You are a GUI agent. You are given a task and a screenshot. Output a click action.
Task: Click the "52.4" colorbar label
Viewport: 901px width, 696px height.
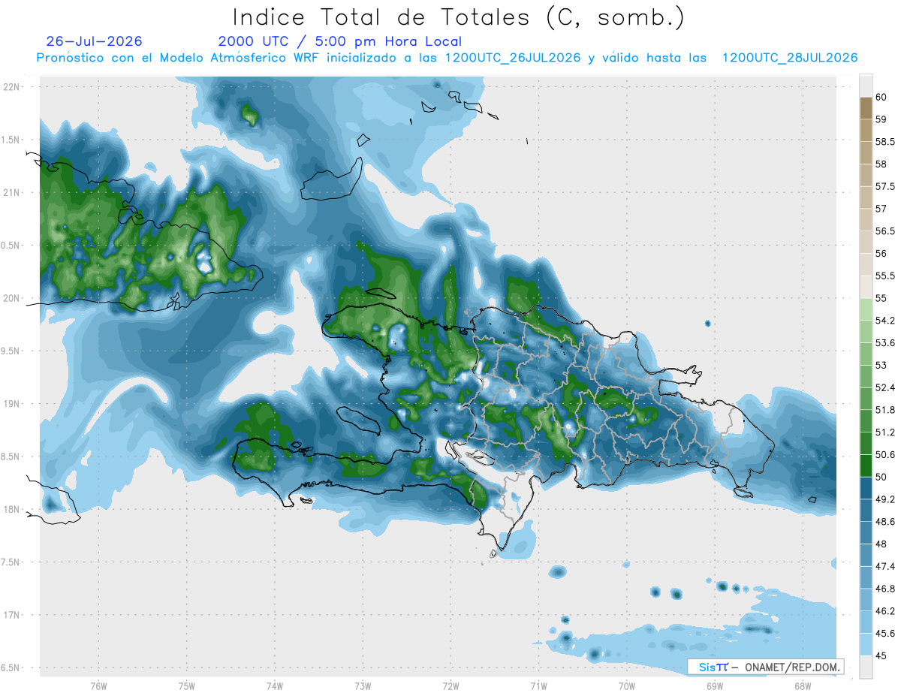(x=884, y=387)
